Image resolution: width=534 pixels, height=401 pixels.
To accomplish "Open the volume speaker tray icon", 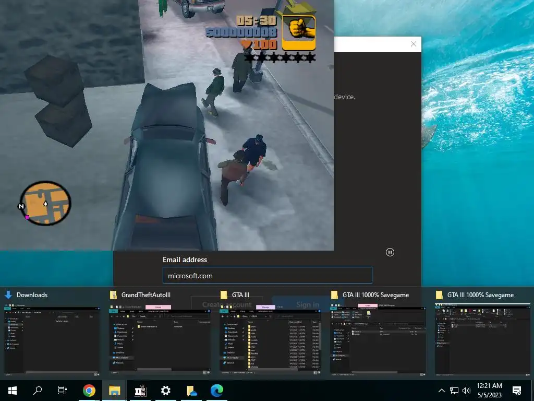I will tap(466, 391).
